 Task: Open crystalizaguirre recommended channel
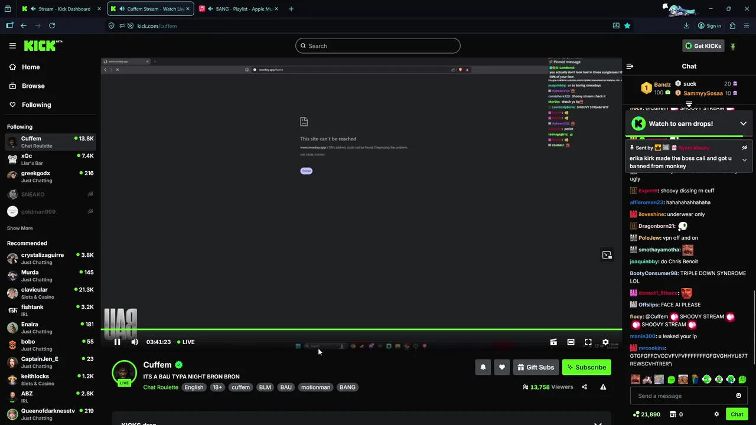tap(50, 259)
